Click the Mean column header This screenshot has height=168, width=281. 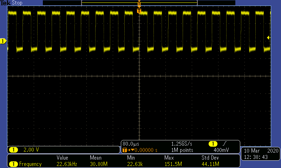click(96, 157)
